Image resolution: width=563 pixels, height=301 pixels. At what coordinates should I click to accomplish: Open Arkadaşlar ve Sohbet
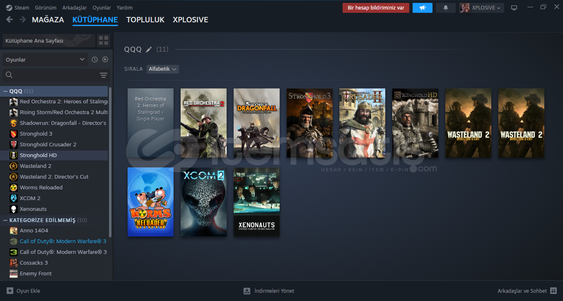point(527,291)
